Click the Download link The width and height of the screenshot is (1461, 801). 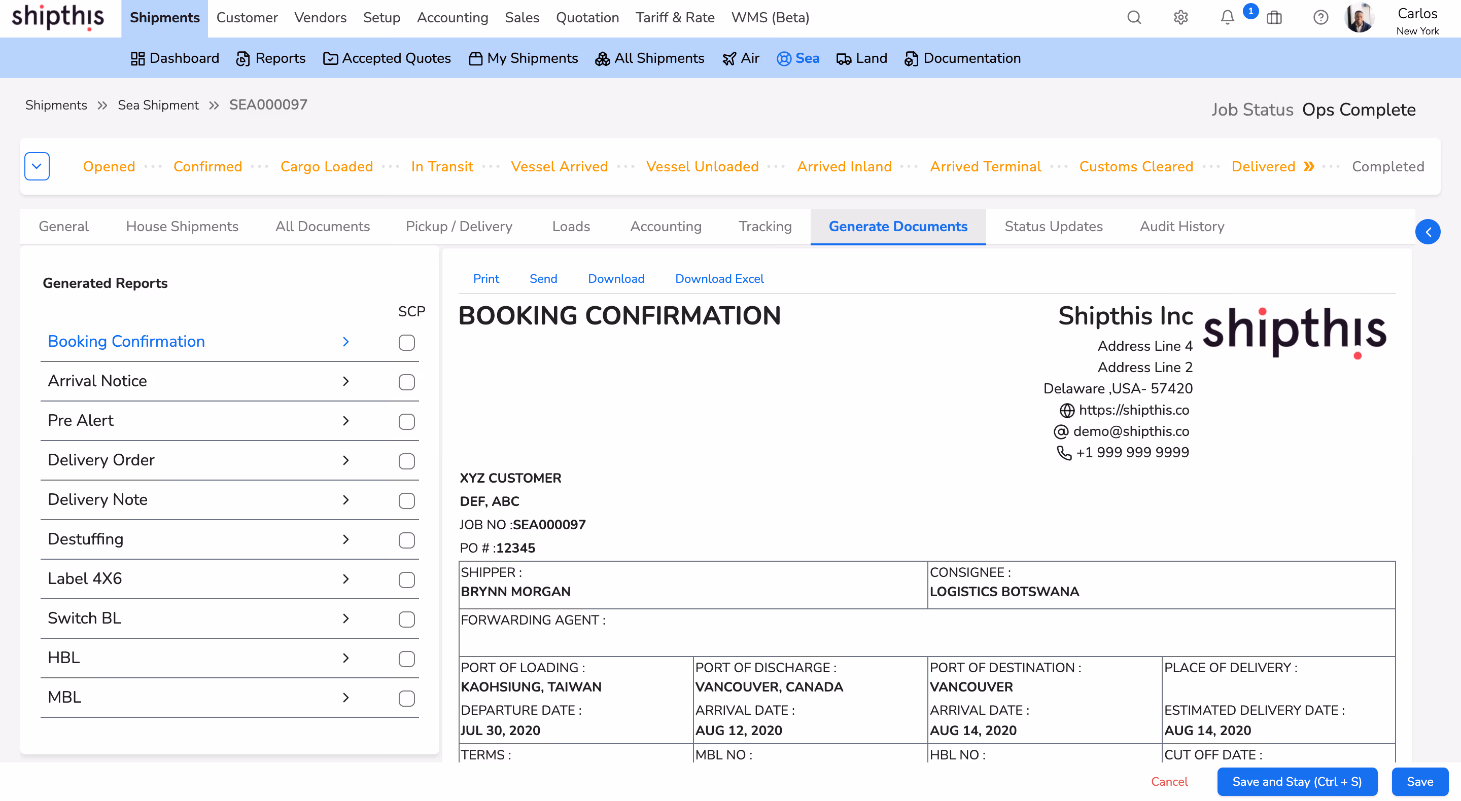click(x=616, y=279)
